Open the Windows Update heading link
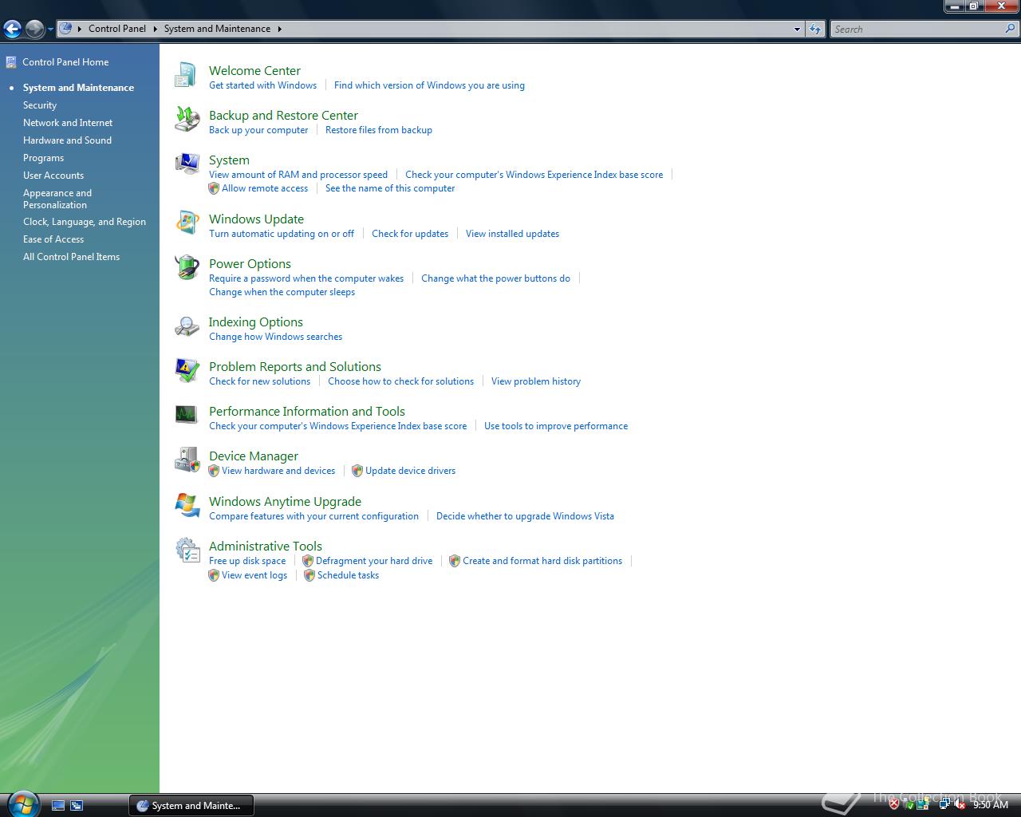The width and height of the screenshot is (1021, 817). pos(256,219)
